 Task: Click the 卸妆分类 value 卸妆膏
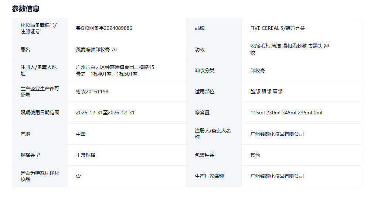tap(258, 70)
